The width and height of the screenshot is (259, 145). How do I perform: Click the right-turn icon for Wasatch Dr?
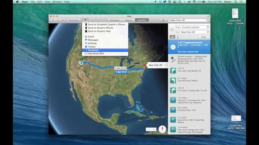pos(173,70)
